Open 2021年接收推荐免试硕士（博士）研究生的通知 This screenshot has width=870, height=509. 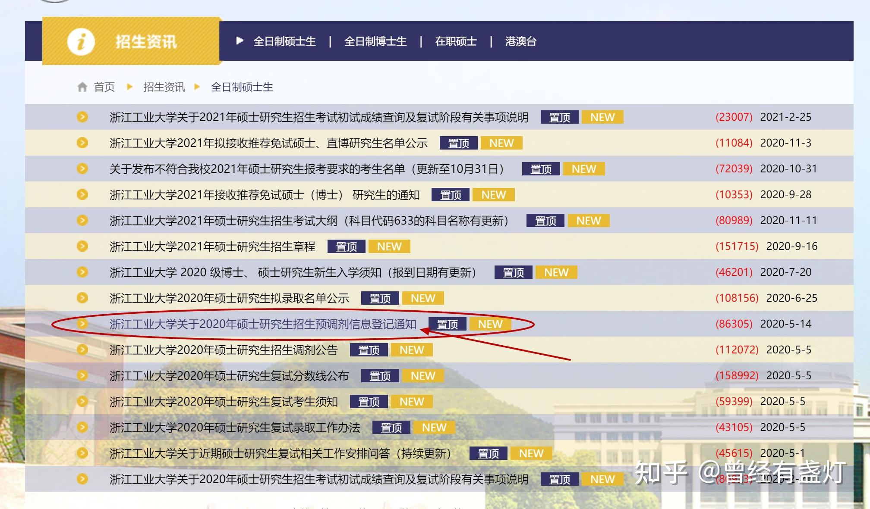pos(265,195)
